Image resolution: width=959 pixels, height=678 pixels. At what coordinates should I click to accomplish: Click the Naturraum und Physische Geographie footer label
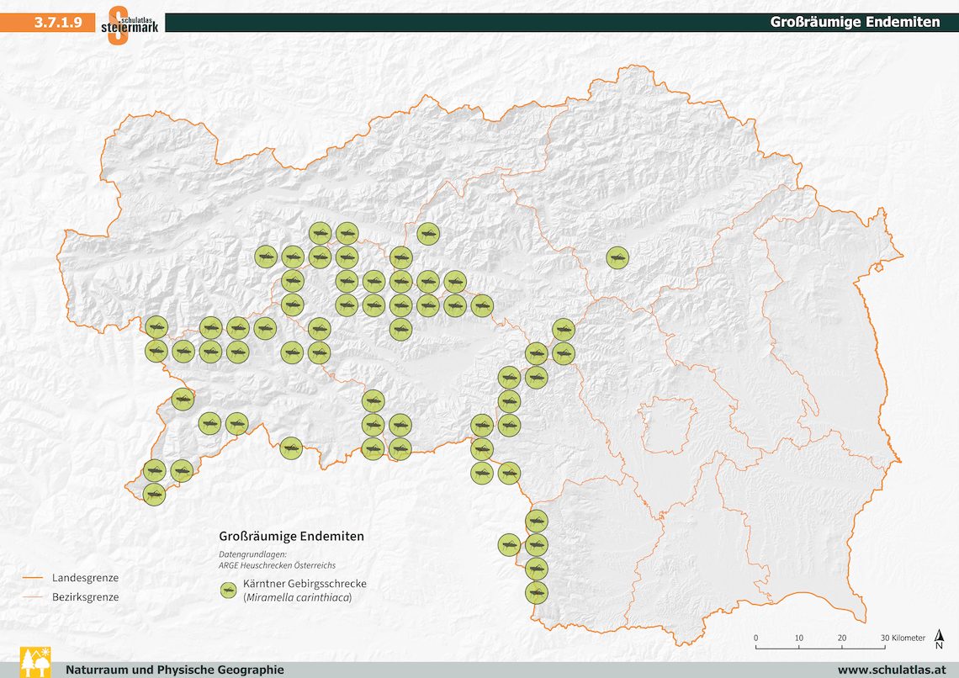coord(175,670)
